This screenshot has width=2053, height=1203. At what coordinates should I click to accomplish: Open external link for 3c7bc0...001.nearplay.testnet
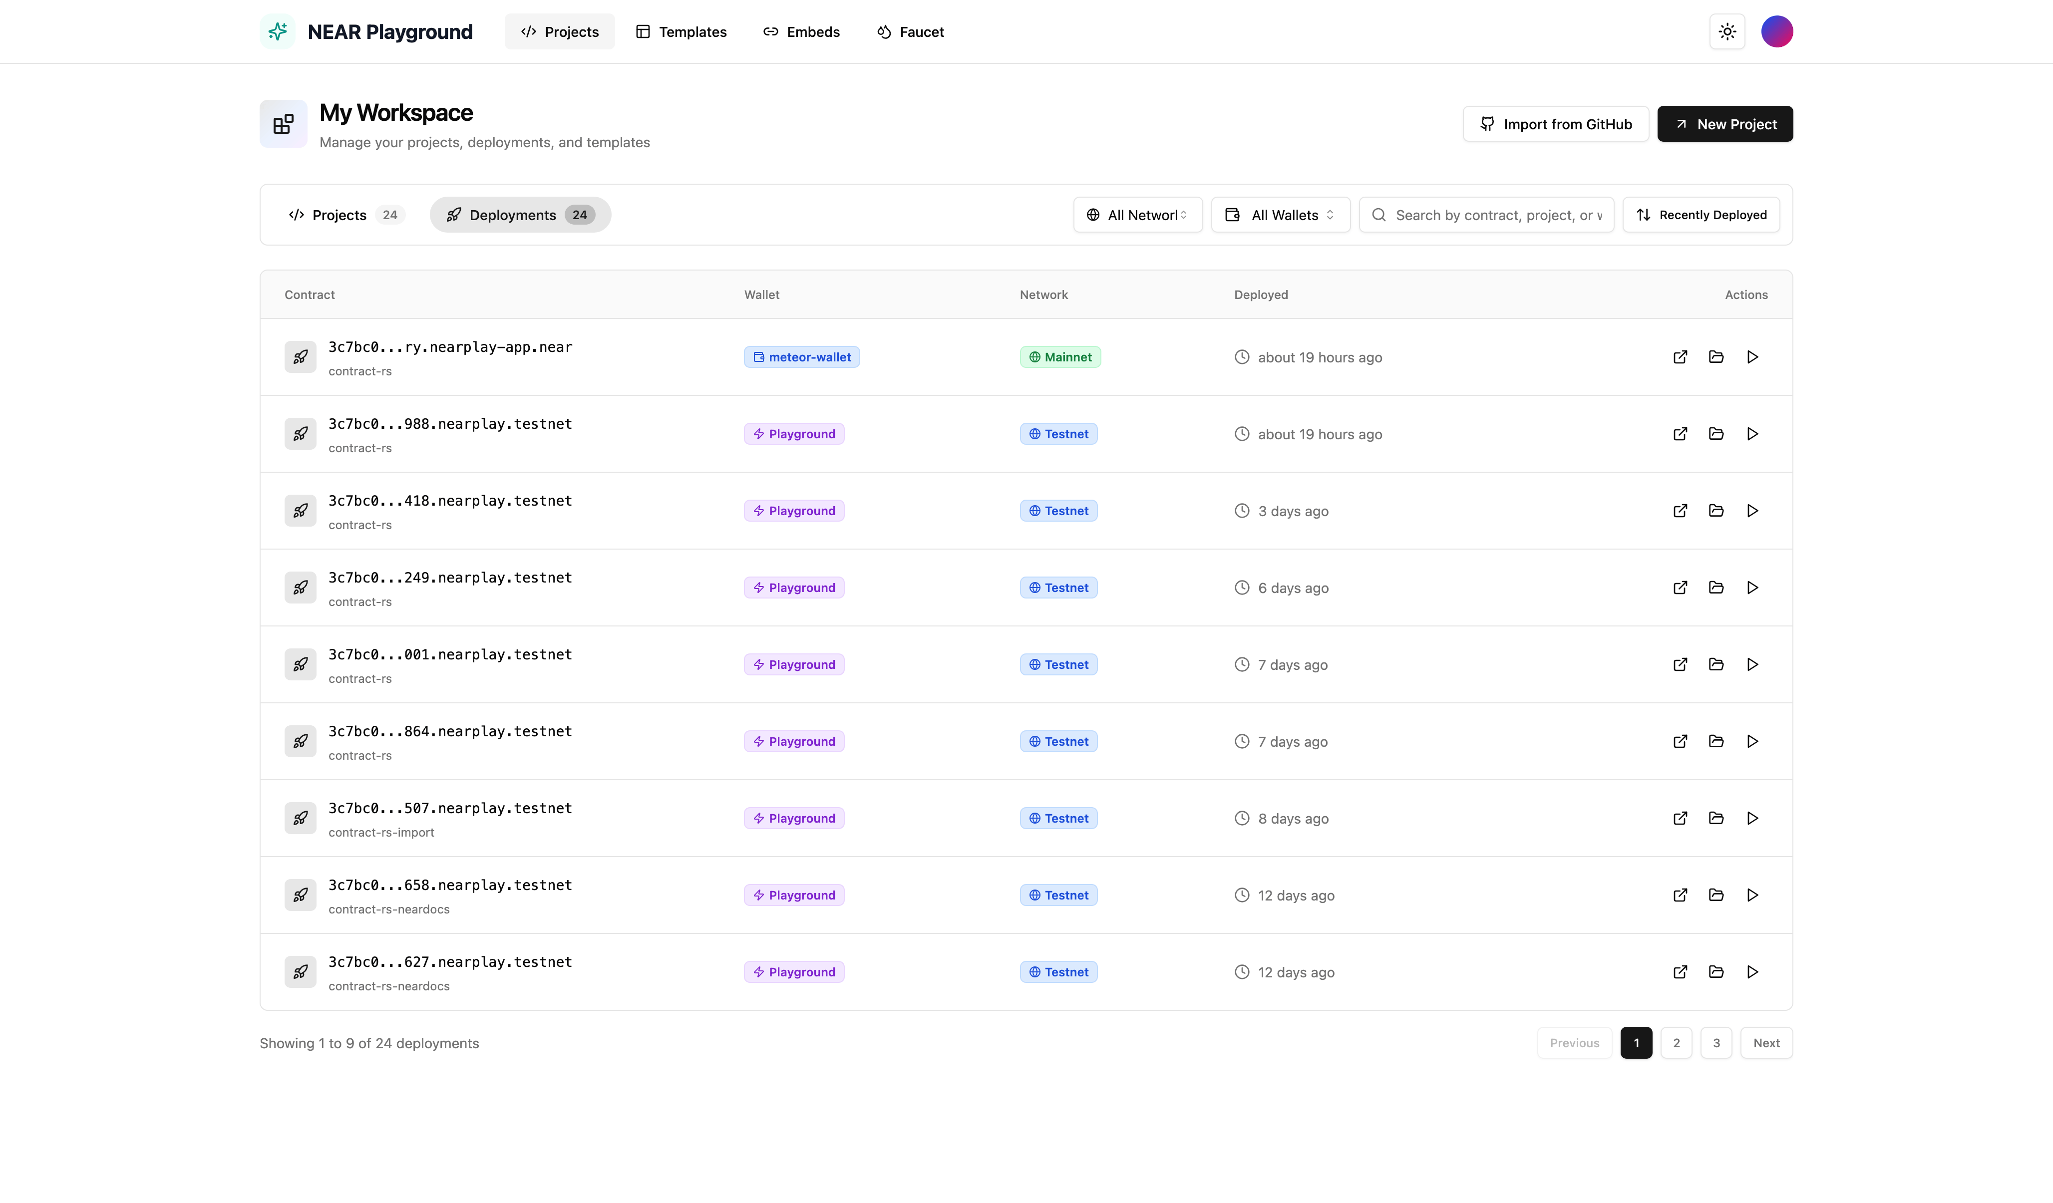click(x=1680, y=664)
